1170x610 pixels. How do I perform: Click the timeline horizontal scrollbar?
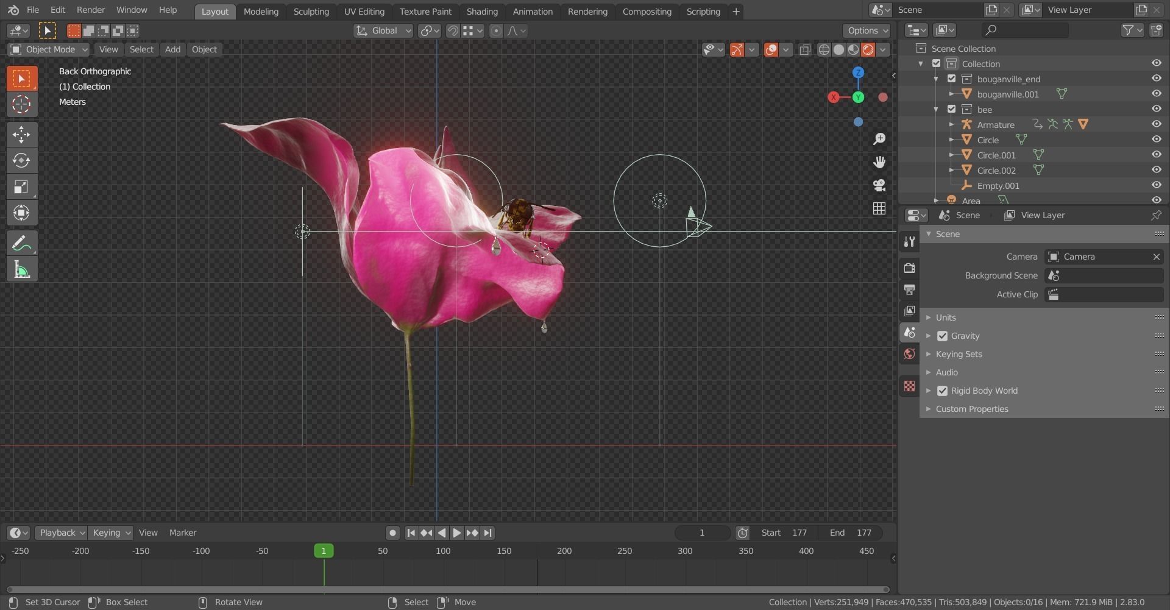pos(448,589)
